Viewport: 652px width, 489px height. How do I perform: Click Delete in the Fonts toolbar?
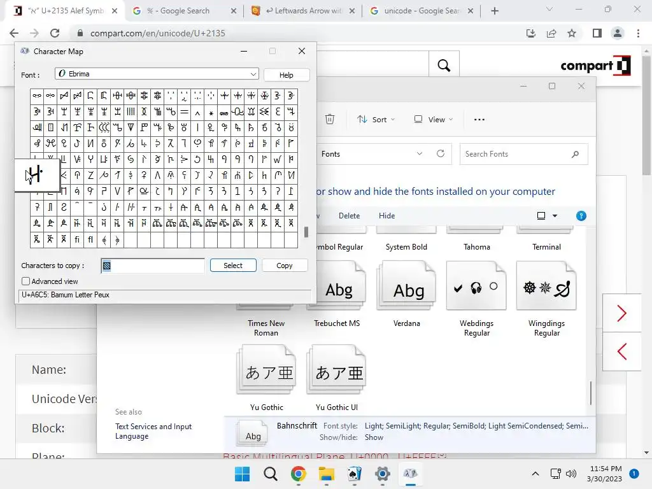click(349, 216)
